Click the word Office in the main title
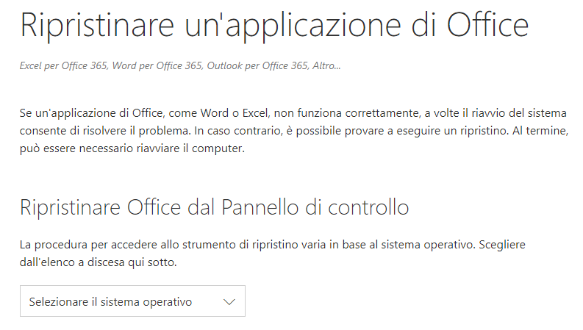 coord(488,24)
